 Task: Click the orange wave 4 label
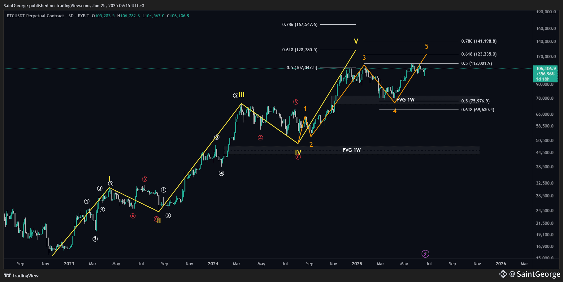[x=395, y=111]
